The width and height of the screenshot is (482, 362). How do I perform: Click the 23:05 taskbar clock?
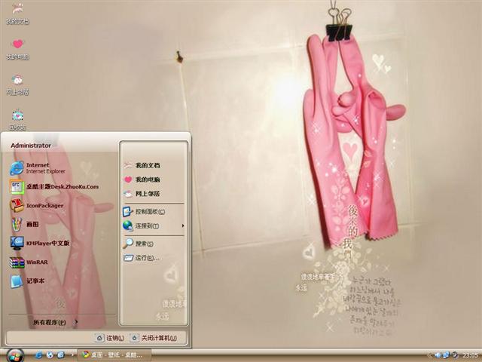click(x=470, y=355)
